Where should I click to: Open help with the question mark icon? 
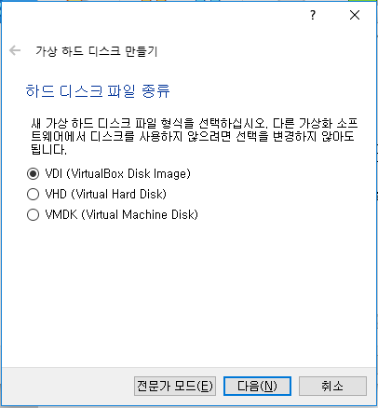[313, 15]
